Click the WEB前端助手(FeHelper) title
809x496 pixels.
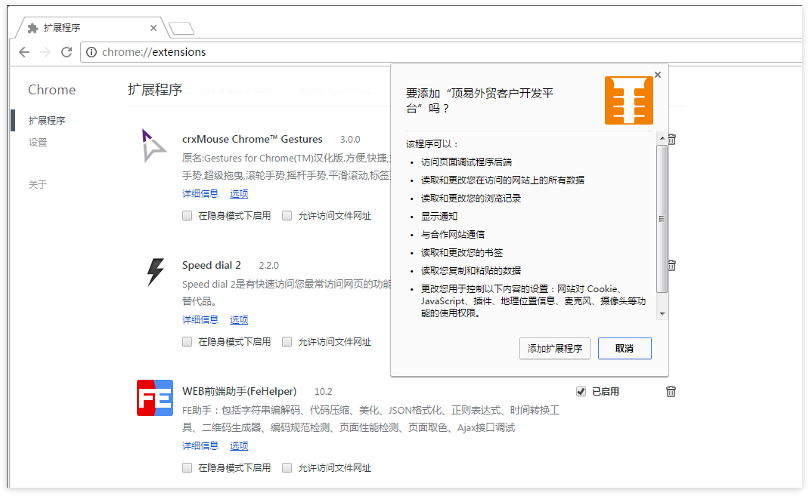click(x=240, y=392)
